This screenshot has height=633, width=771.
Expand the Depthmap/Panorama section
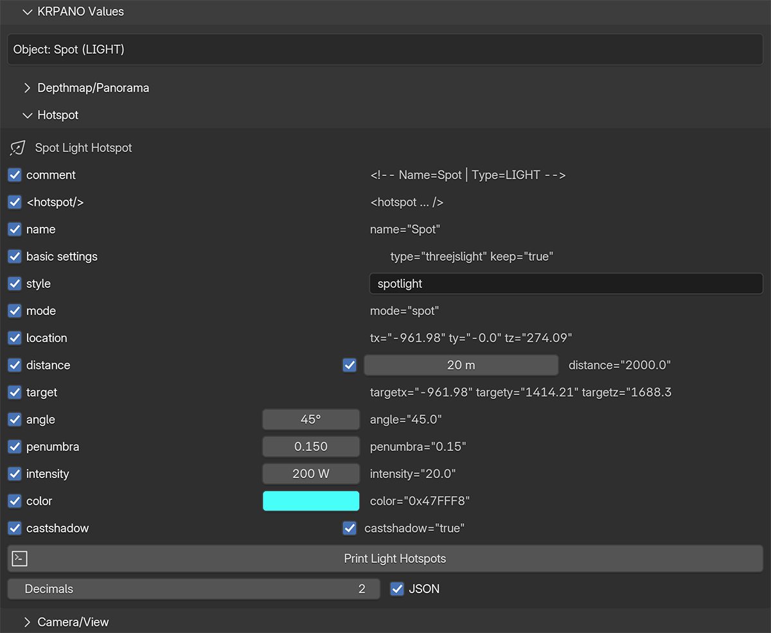pos(27,88)
